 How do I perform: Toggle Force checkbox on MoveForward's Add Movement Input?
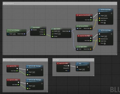tap(105, 23)
